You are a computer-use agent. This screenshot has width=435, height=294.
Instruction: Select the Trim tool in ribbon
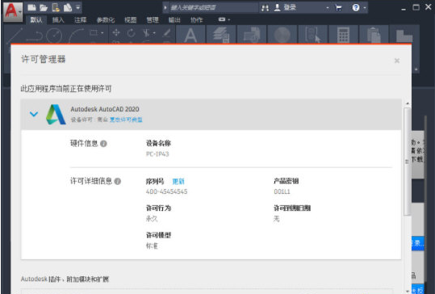[146, 33]
